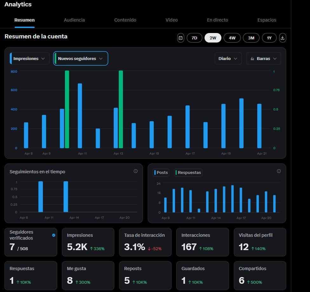
Task: Expand the Impresiones metric dropdown
Action: (x=30, y=58)
